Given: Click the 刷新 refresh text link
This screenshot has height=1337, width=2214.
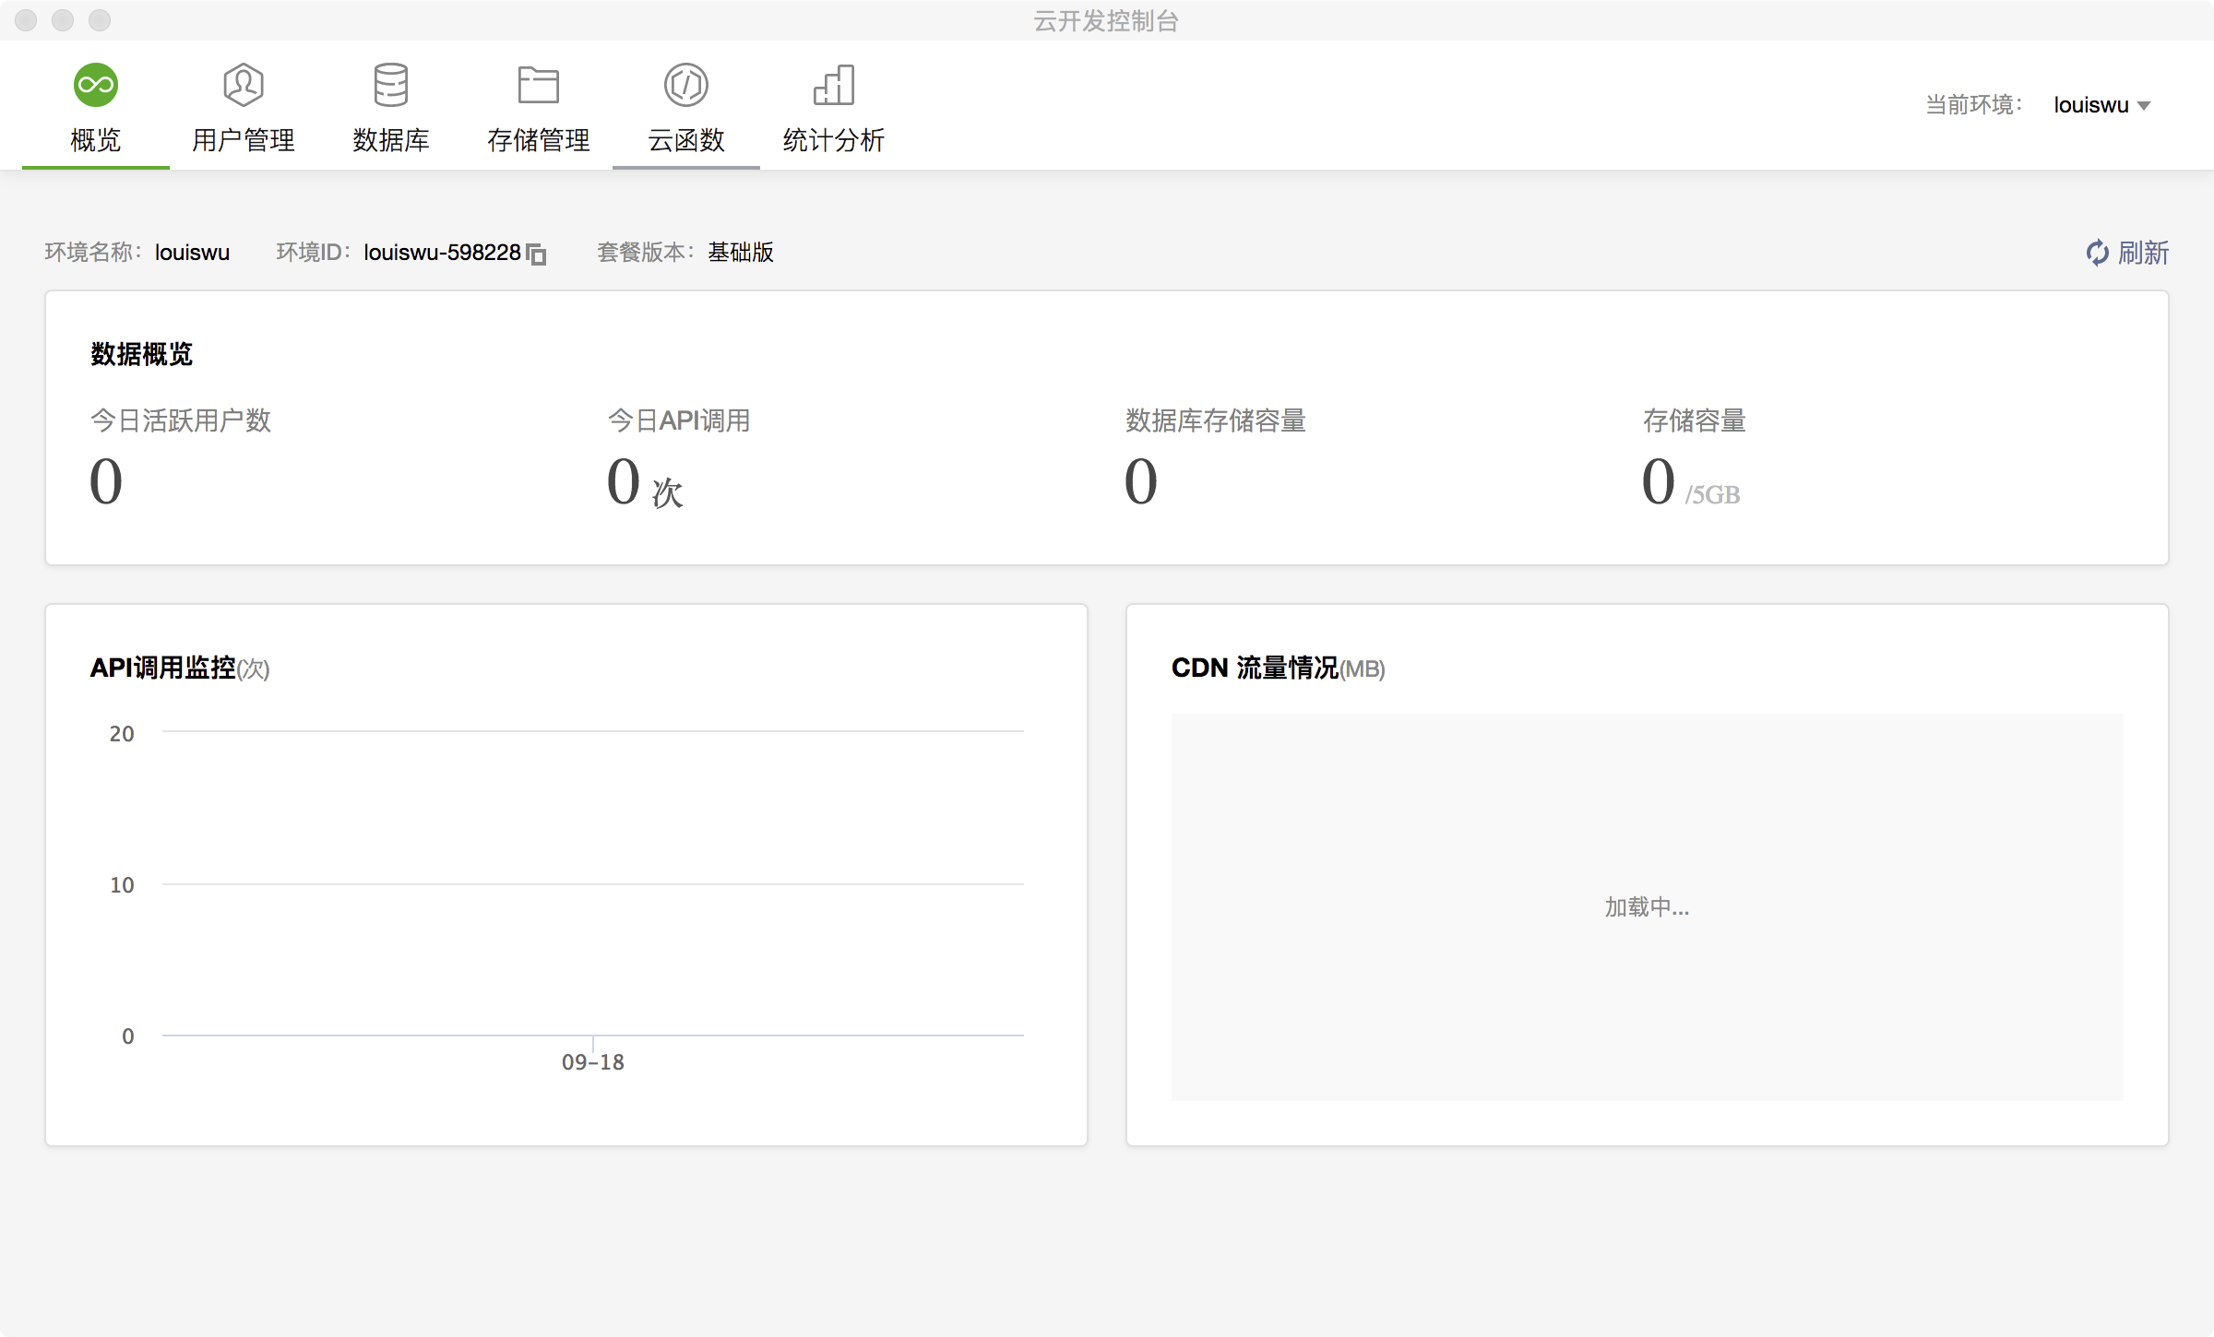Looking at the screenshot, I should click(2143, 253).
